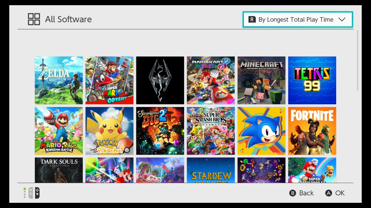The image size is (371, 208).
Task: Open SteamWorld Dig 2
Action: tap(160, 131)
